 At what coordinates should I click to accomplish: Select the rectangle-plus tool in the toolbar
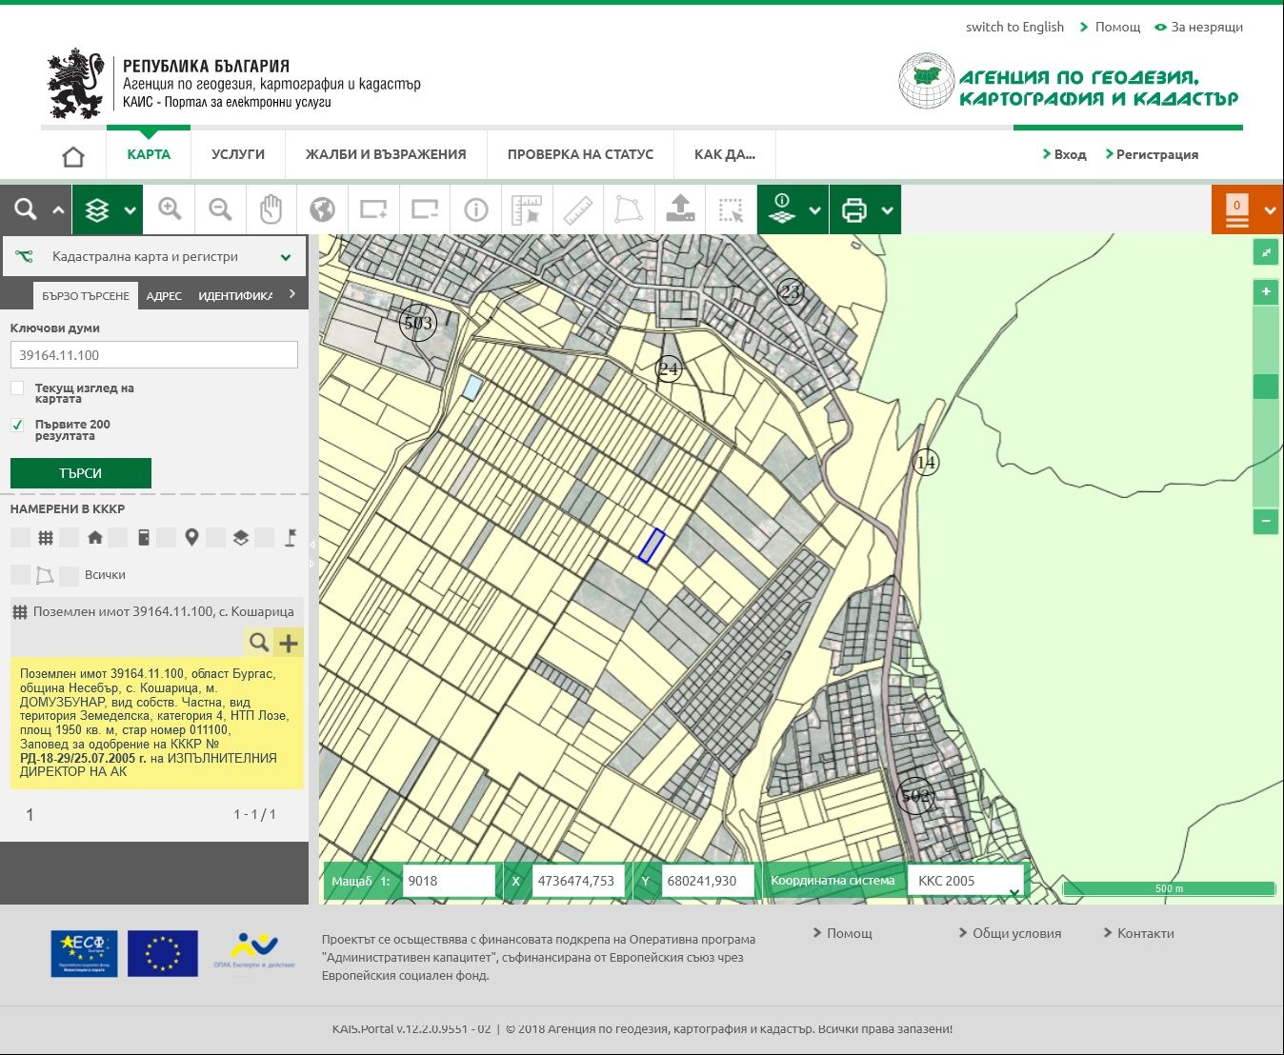tap(373, 209)
